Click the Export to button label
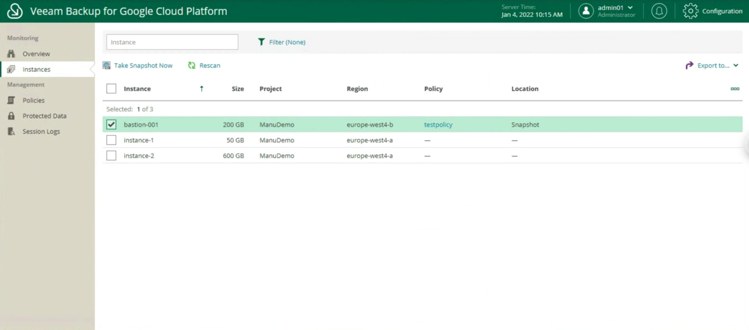The image size is (749, 330). click(713, 66)
